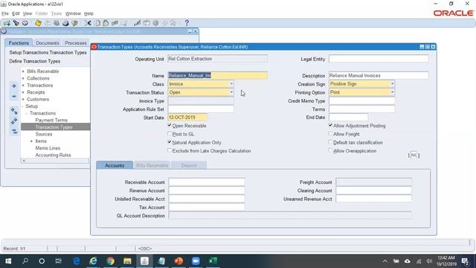Toggle the Allow Adjustment Posting checkbox

point(330,126)
